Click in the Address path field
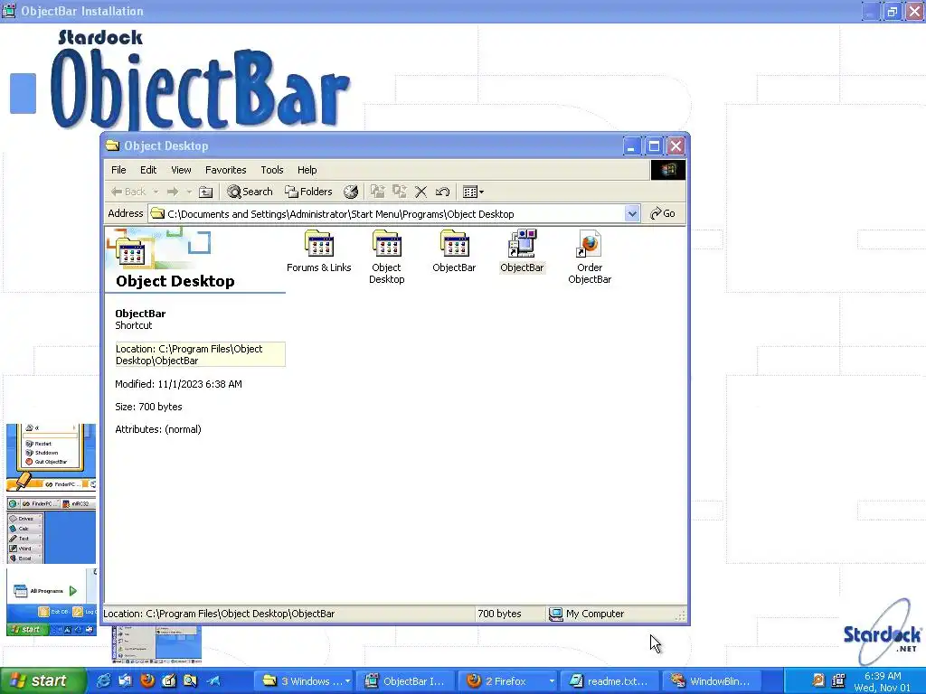 click(x=387, y=213)
